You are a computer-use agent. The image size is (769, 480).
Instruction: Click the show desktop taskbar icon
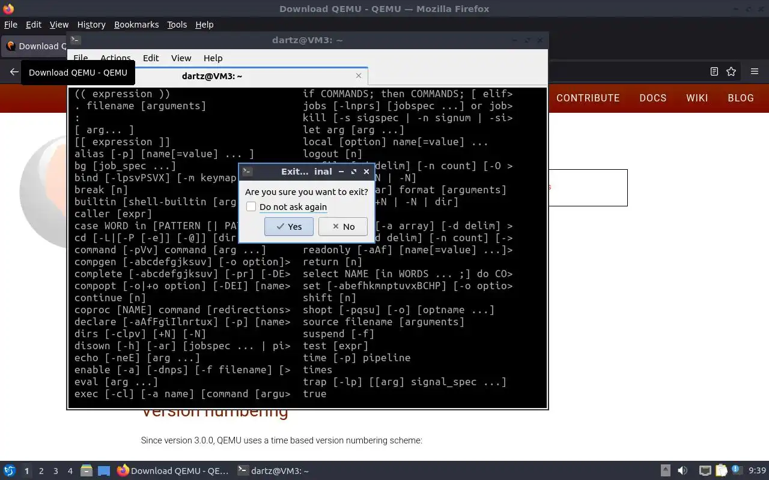(x=104, y=471)
